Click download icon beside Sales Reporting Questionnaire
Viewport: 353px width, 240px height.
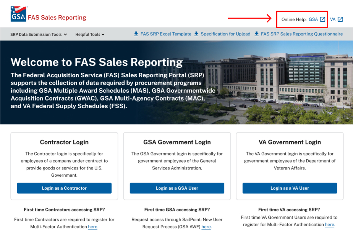pyautogui.click(x=256, y=34)
